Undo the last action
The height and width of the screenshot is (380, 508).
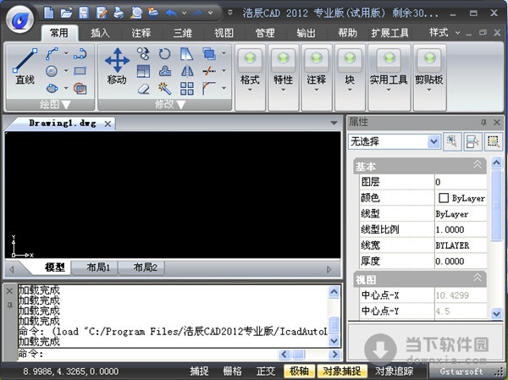click(171, 13)
